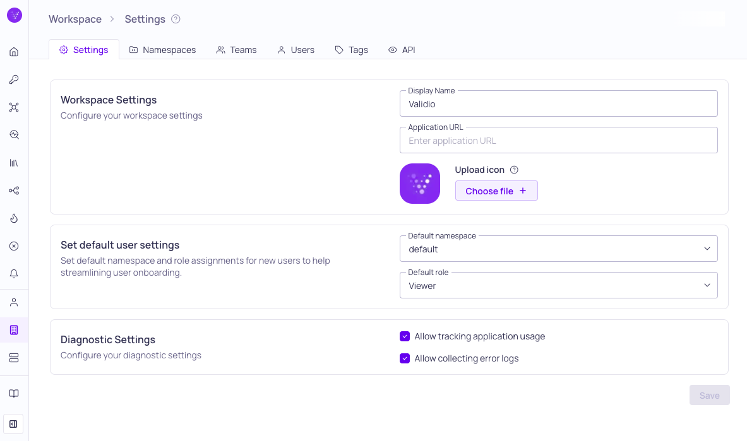
Task: Switch to the Settings tab
Action: [x=84, y=50]
